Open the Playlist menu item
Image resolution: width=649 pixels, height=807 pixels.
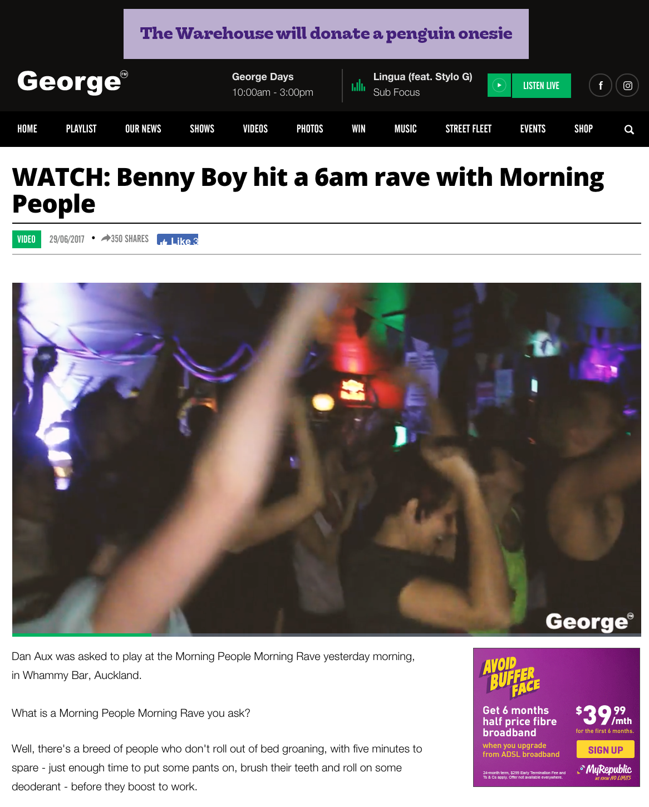tap(81, 129)
